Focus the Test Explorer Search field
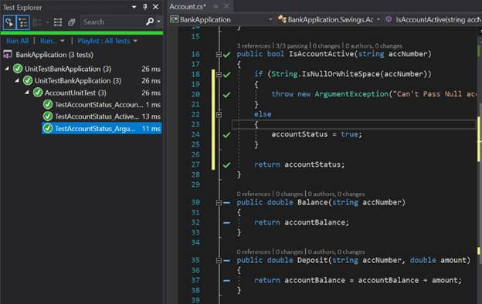 click(x=113, y=22)
